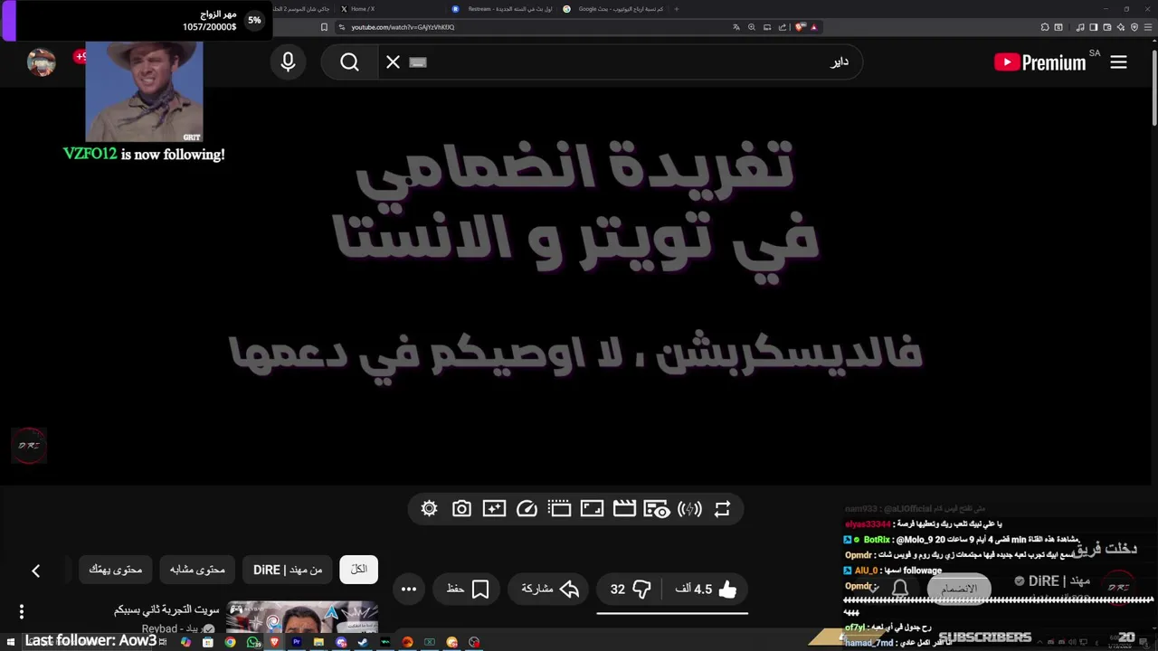Take a screenshot with the camera icon
Image resolution: width=1158 pixels, height=651 pixels.
tap(461, 509)
